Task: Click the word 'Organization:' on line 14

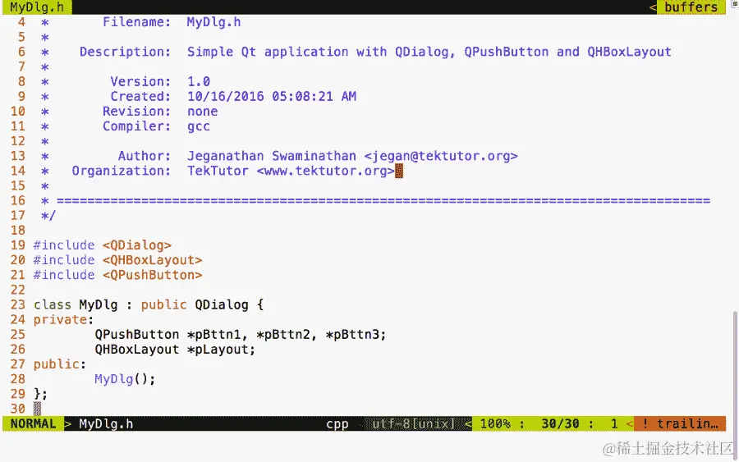Action: pyautogui.click(x=122, y=171)
